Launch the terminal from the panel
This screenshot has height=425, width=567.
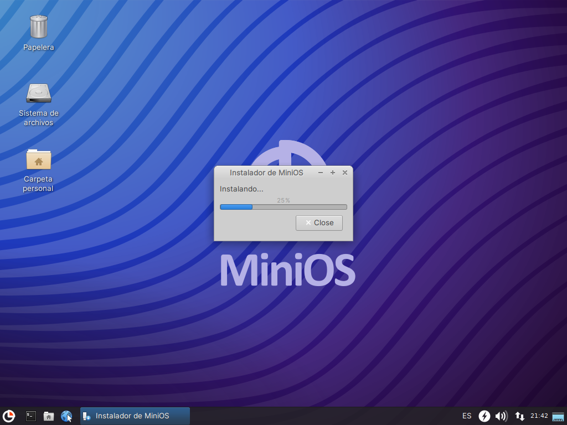coord(31,416)
